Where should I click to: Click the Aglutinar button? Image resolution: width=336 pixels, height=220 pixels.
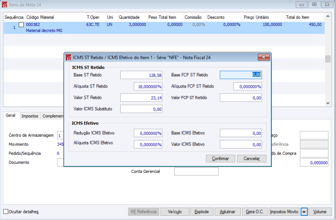point(228,211)
